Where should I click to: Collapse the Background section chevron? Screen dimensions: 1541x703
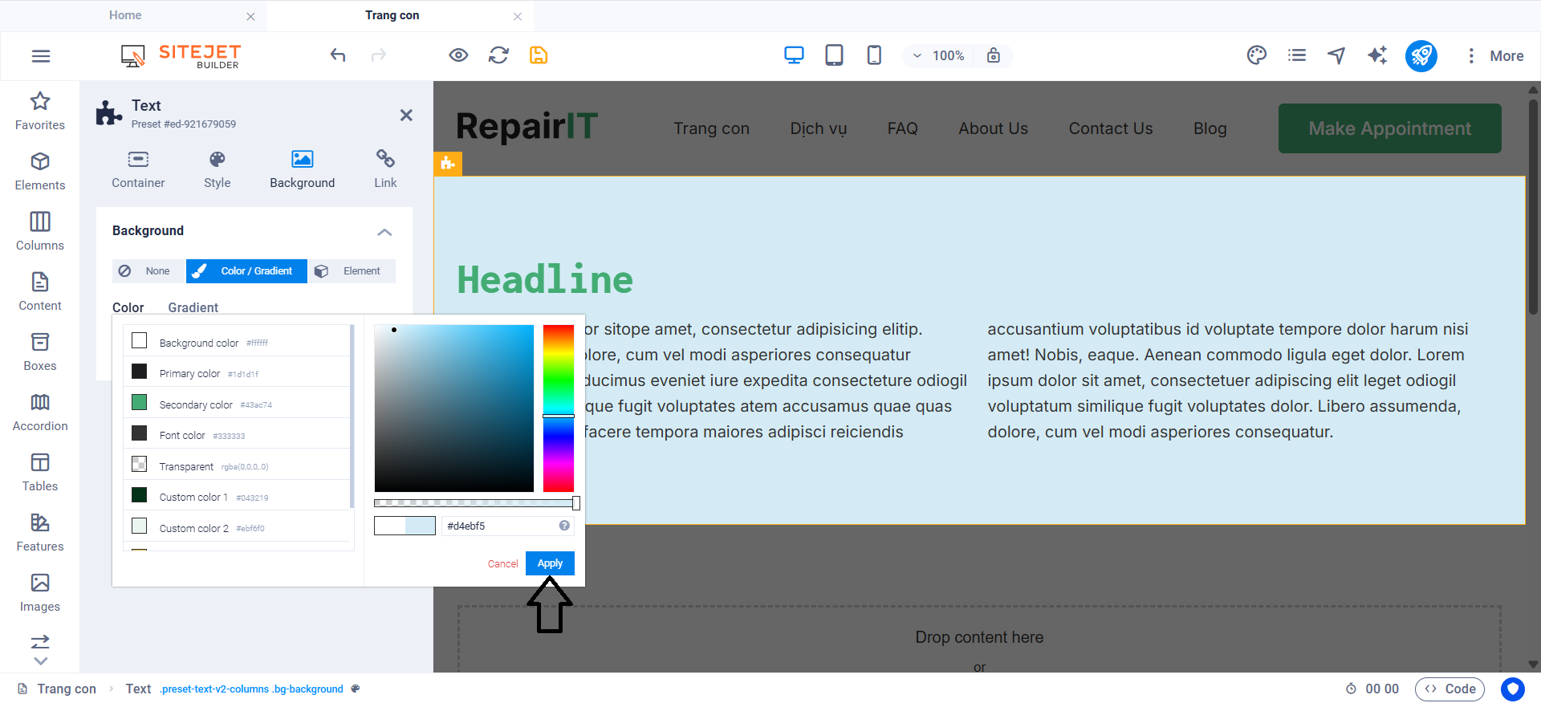point(384,232)
